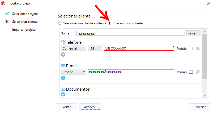Mark phone number as Padrão

[x=191, y=48]
